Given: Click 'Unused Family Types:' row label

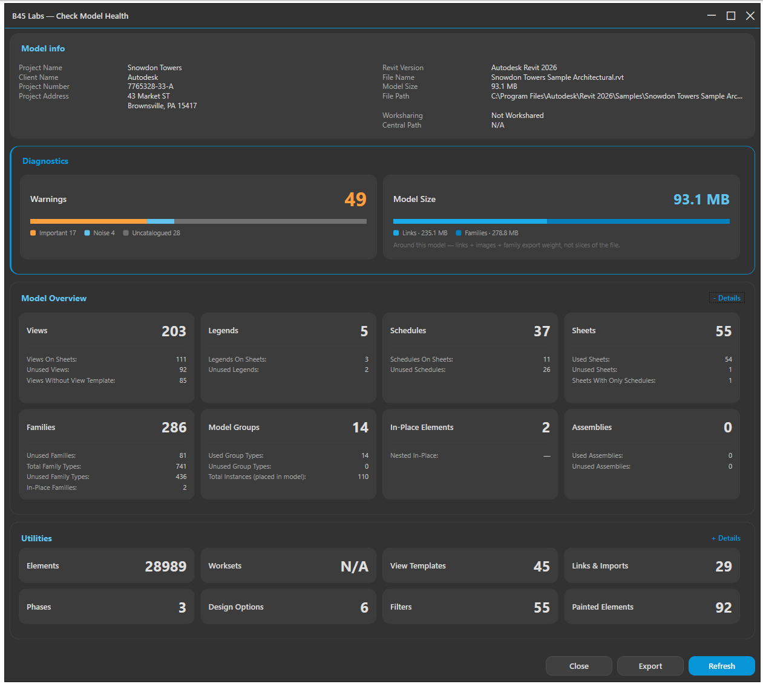Looking at the screenshot, I should pos(58,477).
